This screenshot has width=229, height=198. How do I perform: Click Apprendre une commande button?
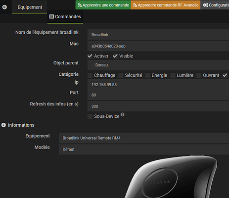(x=103, y=5)
